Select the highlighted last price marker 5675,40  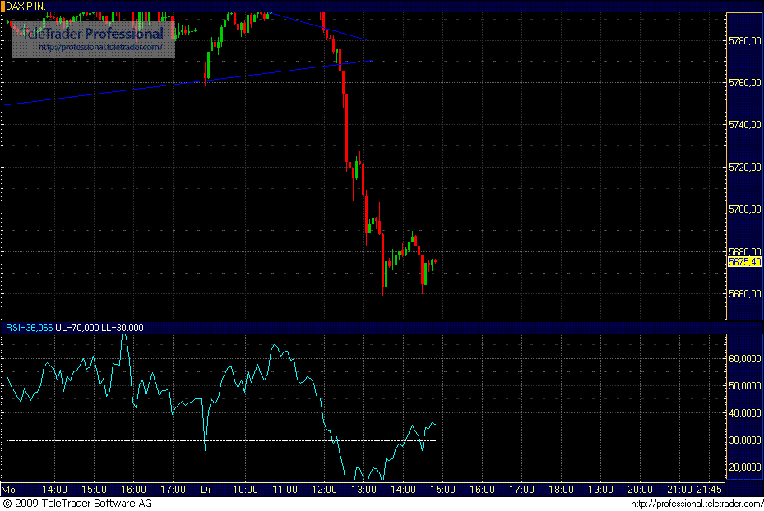tap(745, 261)
